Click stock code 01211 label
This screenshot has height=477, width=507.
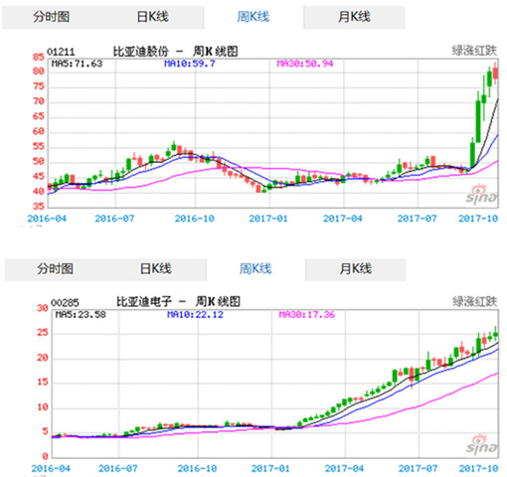[61, 52]
